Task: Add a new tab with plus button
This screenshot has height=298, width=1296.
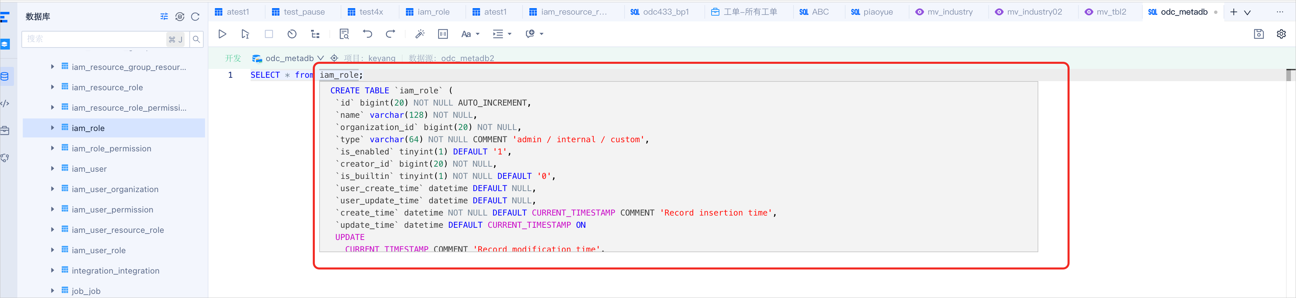Action: tap(1233, 12)
